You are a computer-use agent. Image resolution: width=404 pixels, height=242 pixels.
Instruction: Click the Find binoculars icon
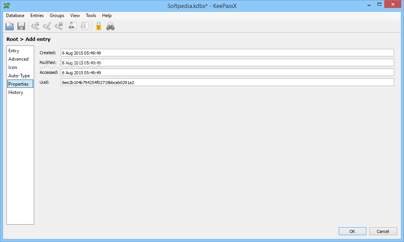point(110,26)
